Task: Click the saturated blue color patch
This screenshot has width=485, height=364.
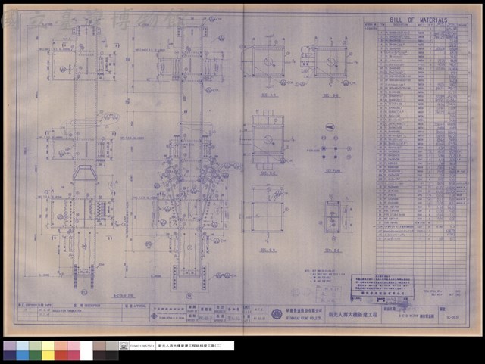Action: 23,356
